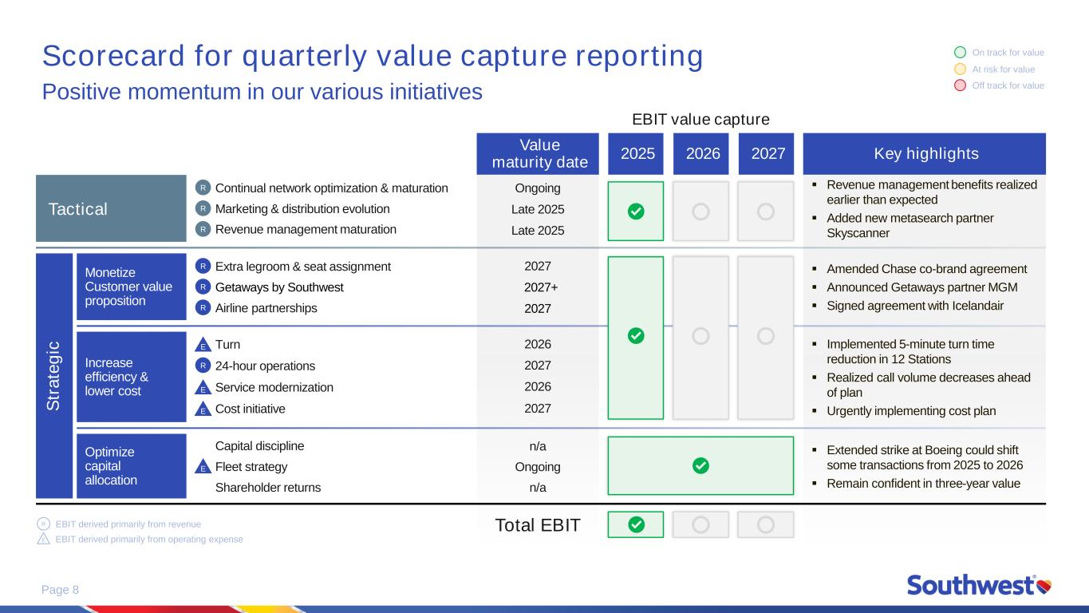1089x613 pixels.
Task: Click the empty circle in Tactical 2026 cell
Action: pos(700,212)
